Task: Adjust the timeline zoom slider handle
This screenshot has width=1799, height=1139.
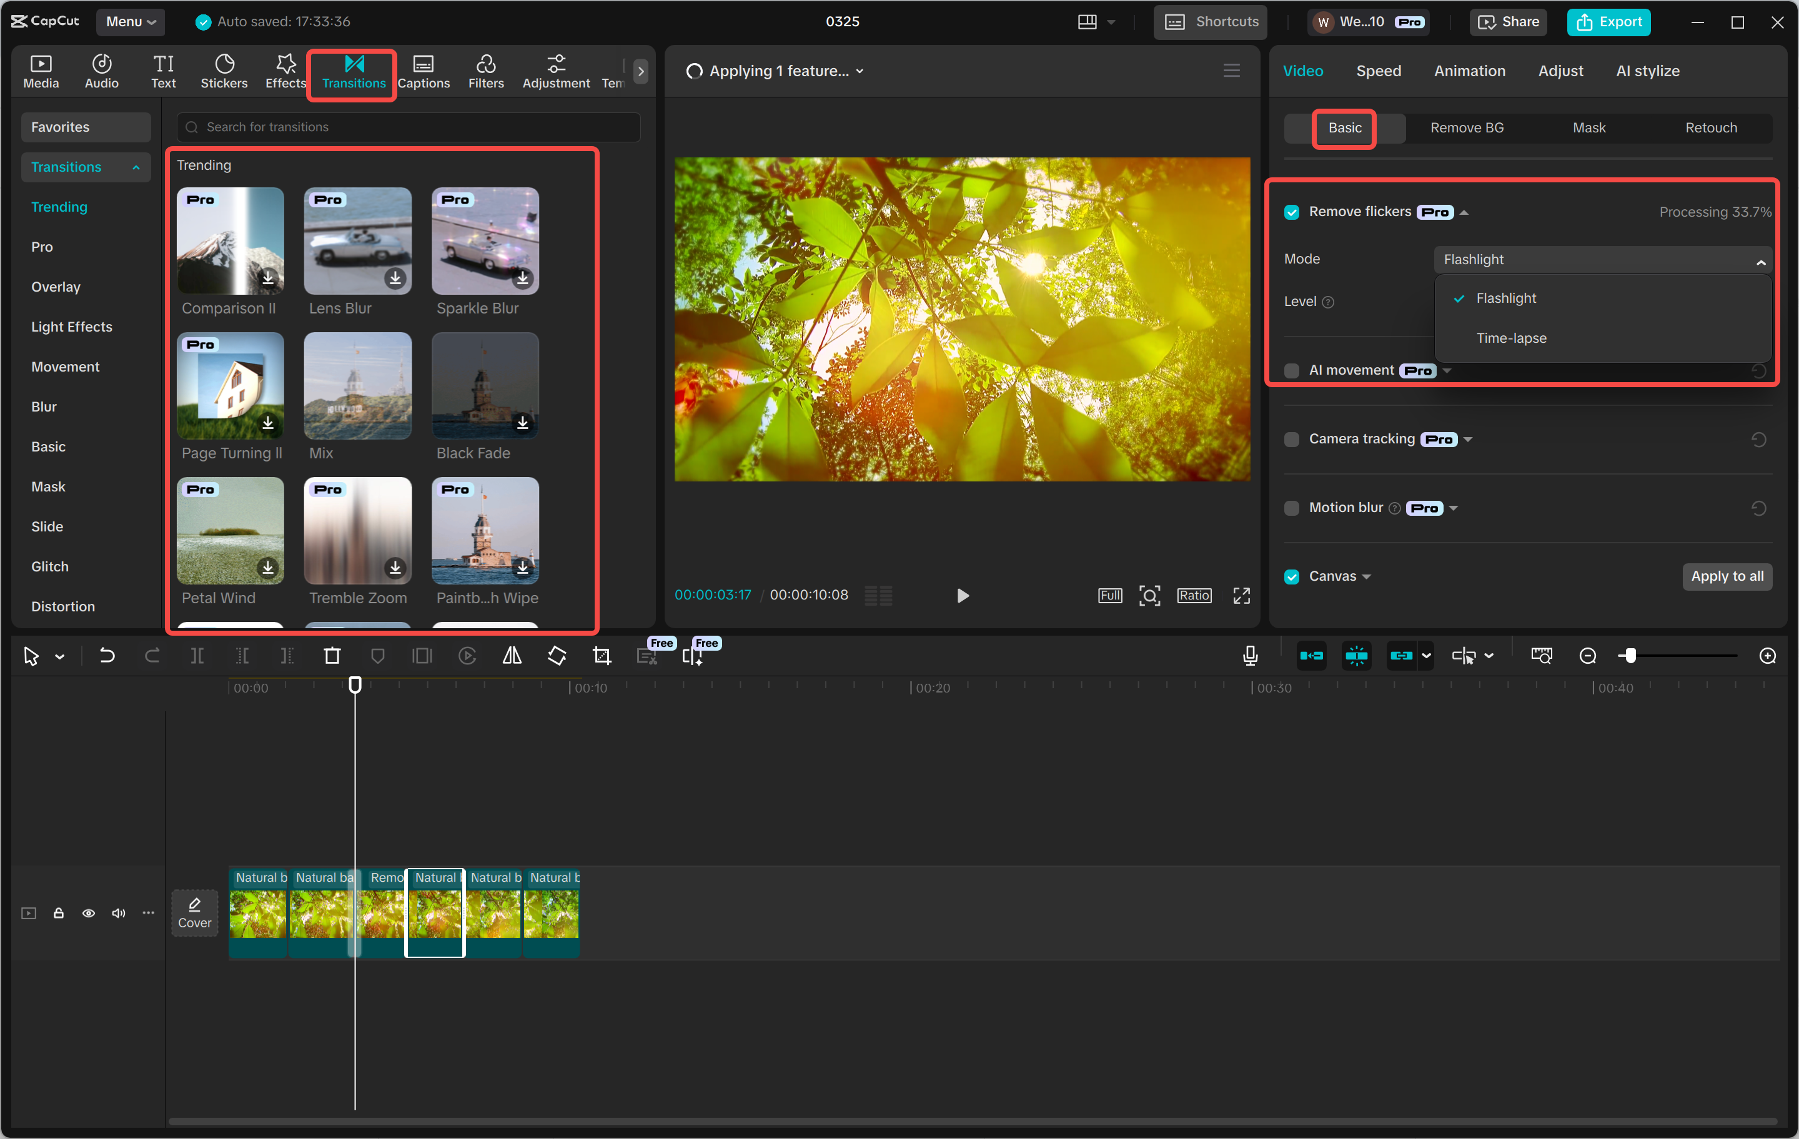Action: coord(1630,656)
